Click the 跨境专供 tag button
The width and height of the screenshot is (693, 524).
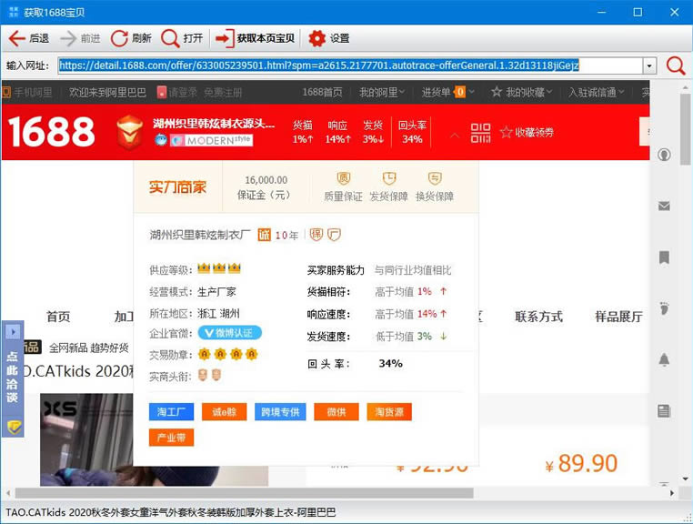click(279, 412)
